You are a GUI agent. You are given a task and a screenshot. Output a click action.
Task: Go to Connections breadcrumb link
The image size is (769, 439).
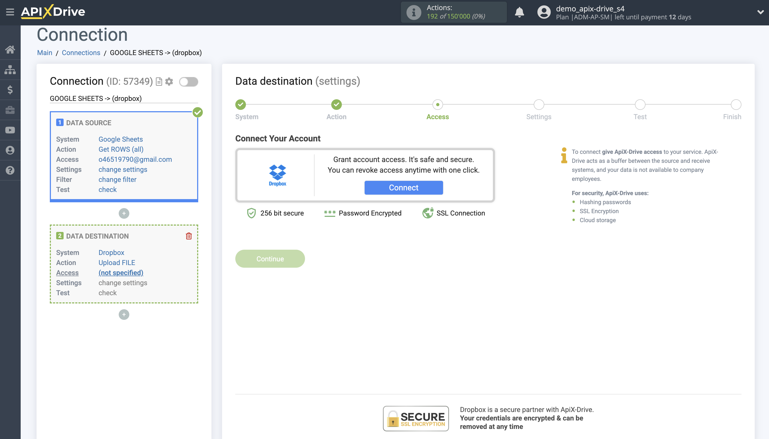[81, 52]
